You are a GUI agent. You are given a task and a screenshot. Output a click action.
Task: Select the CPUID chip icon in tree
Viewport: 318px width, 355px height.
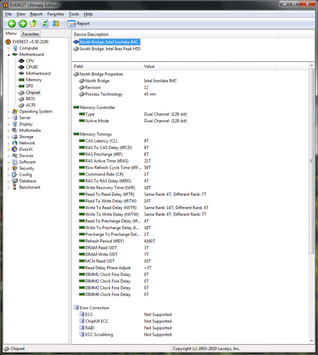pyautogui.click(x=22, y=67)
